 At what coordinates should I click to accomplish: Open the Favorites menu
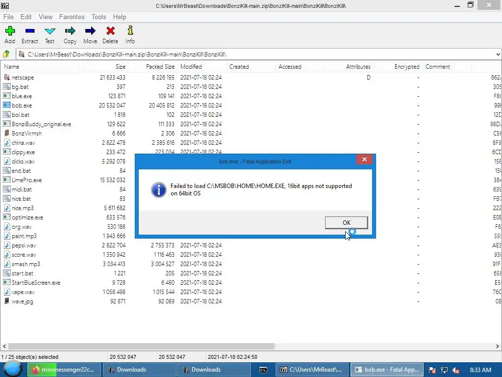pyautogui.click(x=72, y=17)
